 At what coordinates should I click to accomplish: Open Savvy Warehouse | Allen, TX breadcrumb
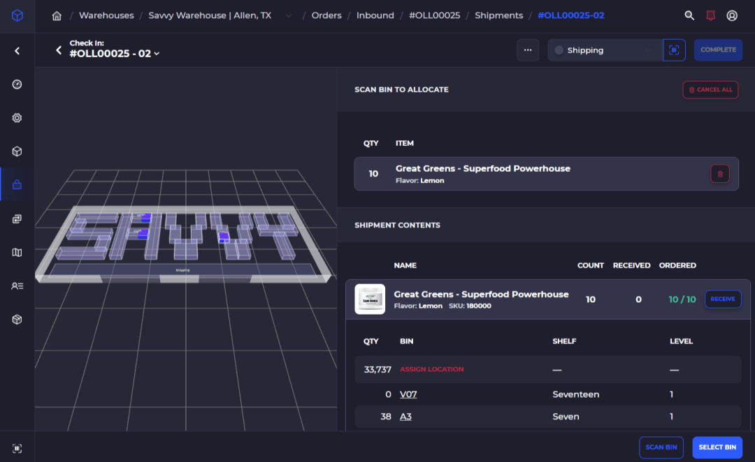click(210, 15)
